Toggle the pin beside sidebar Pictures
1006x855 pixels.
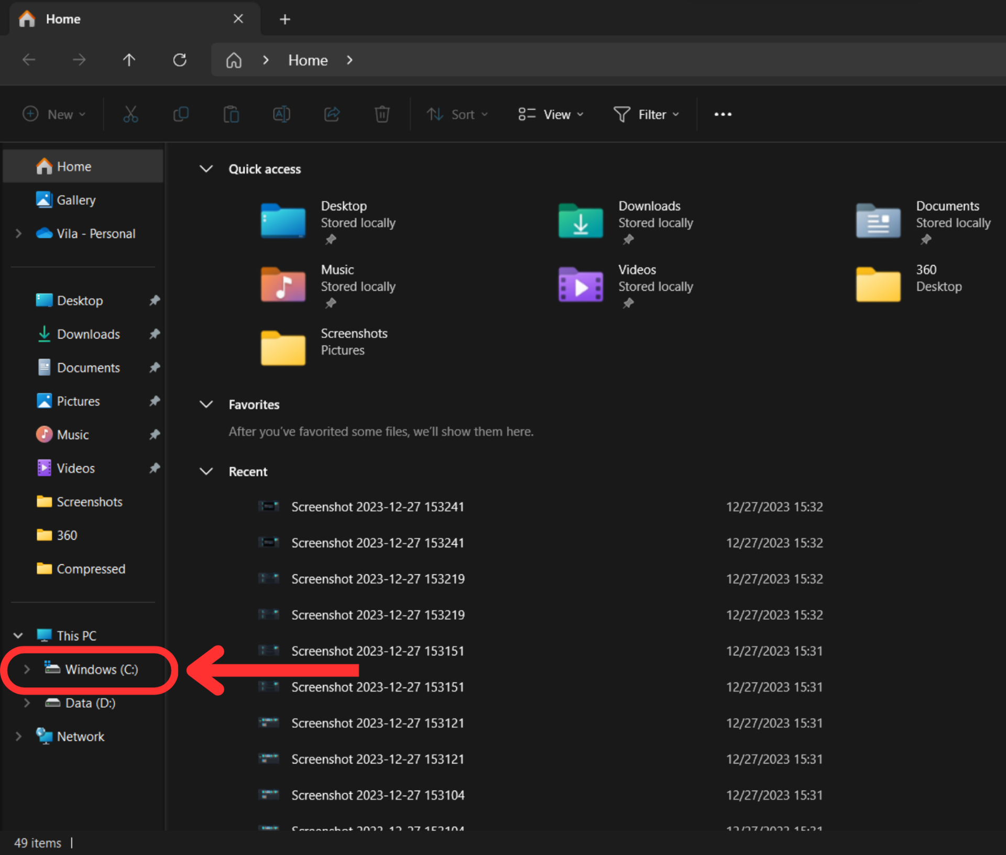[x=155, y=401]
